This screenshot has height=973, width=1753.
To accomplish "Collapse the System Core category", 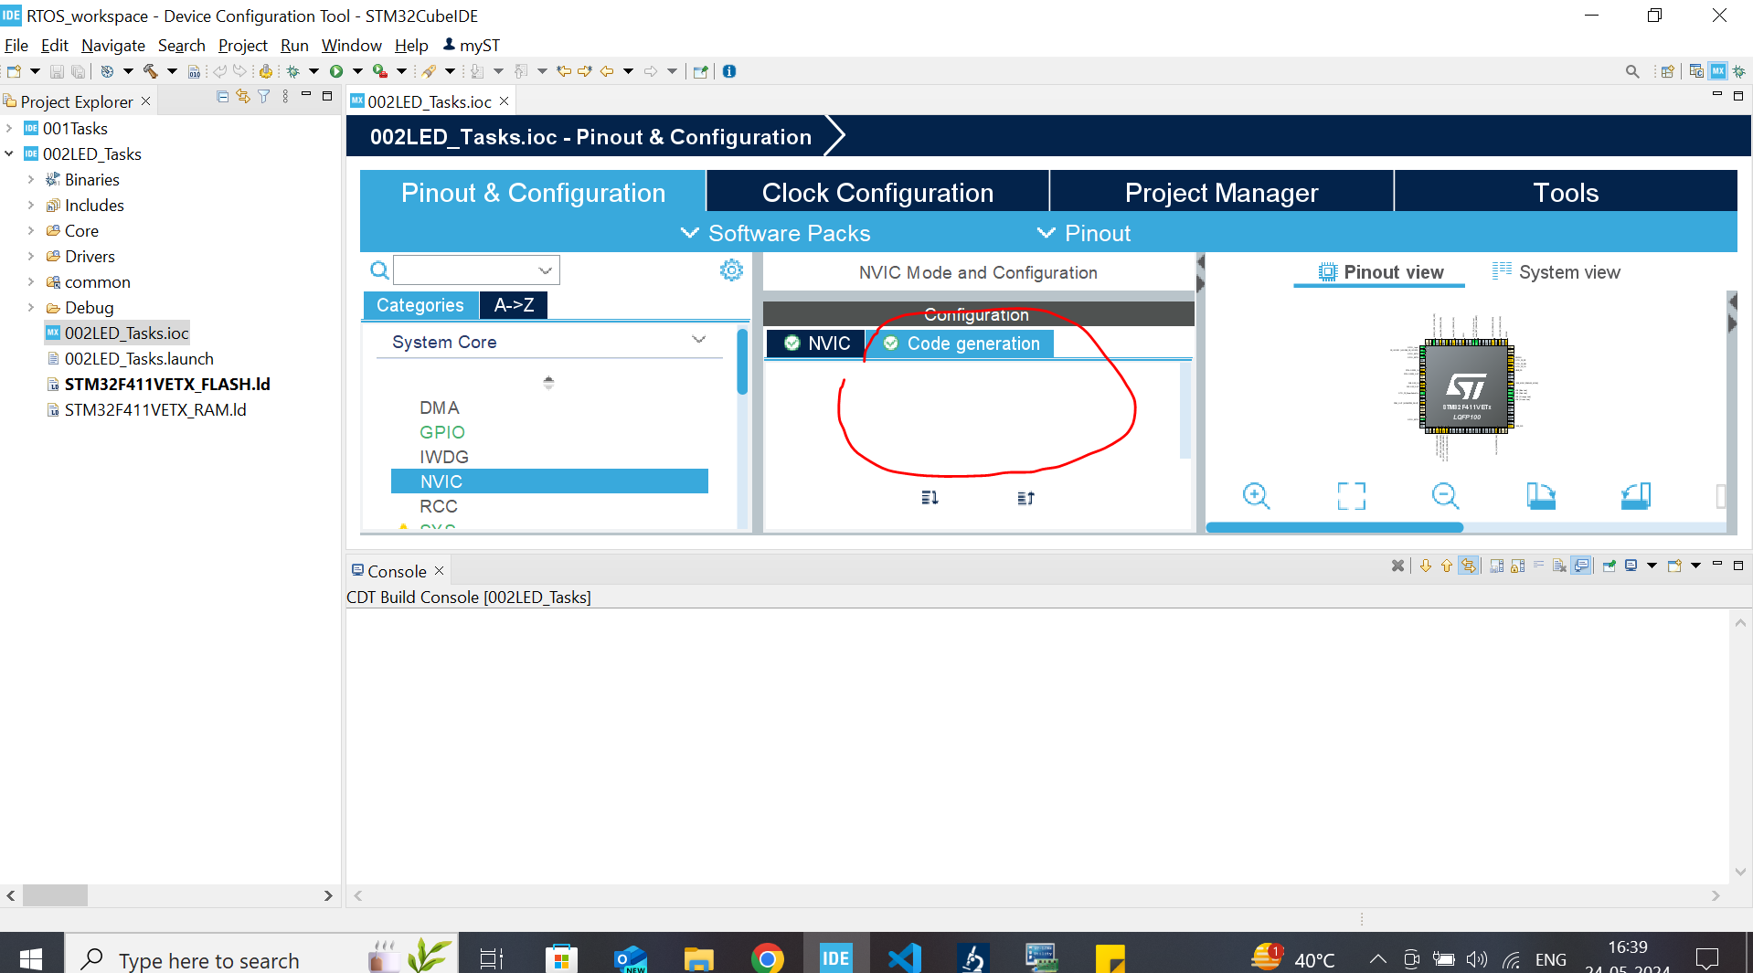I will click(x=698, y=341).
